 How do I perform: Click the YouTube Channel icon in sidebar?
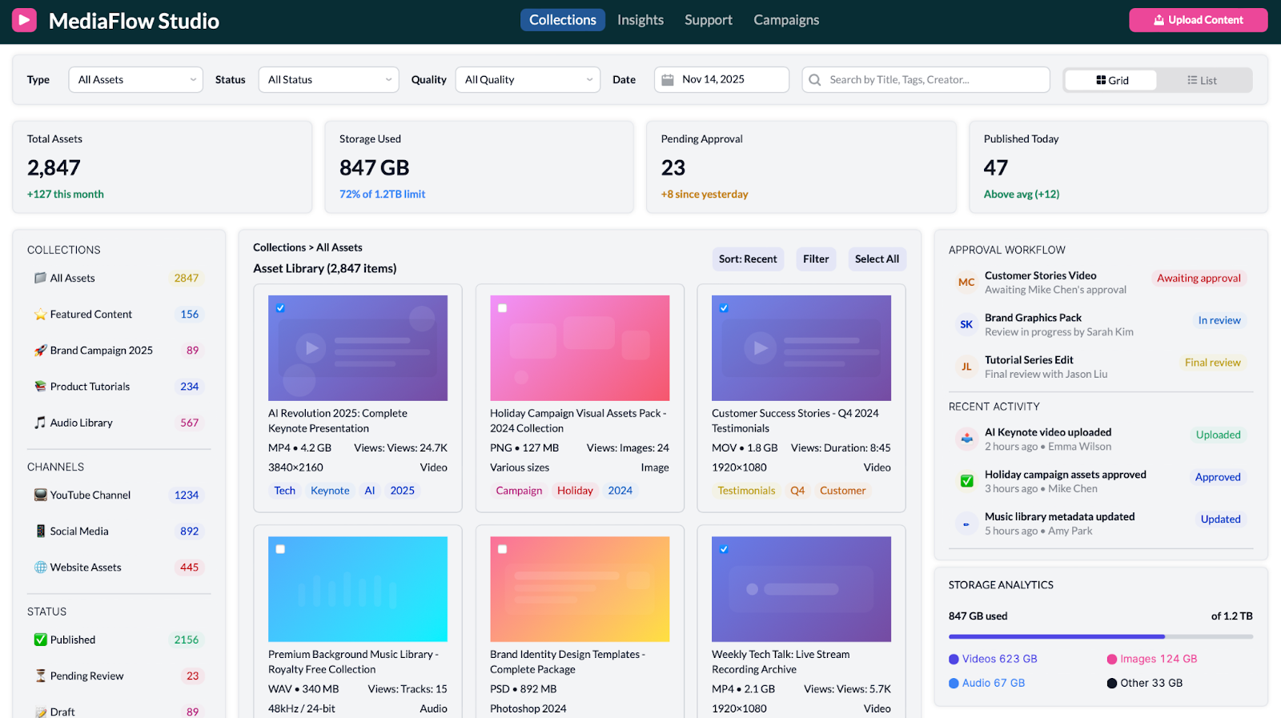point(40,495)
